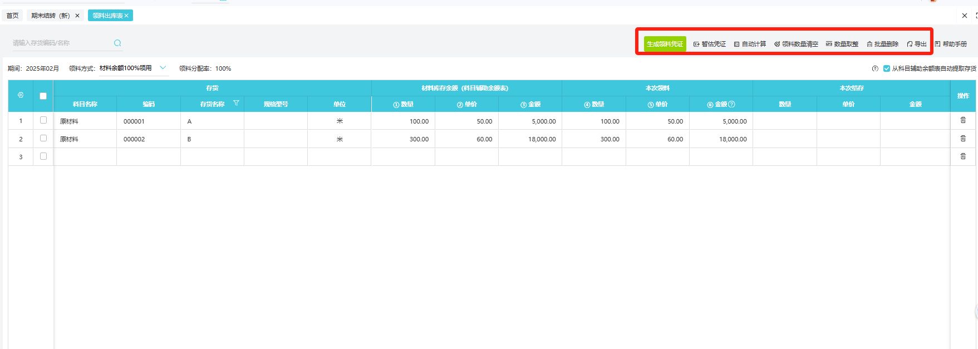Open the 帮助手册 link
The width and height of the screenshot is (978, 349).
(951, 44)
